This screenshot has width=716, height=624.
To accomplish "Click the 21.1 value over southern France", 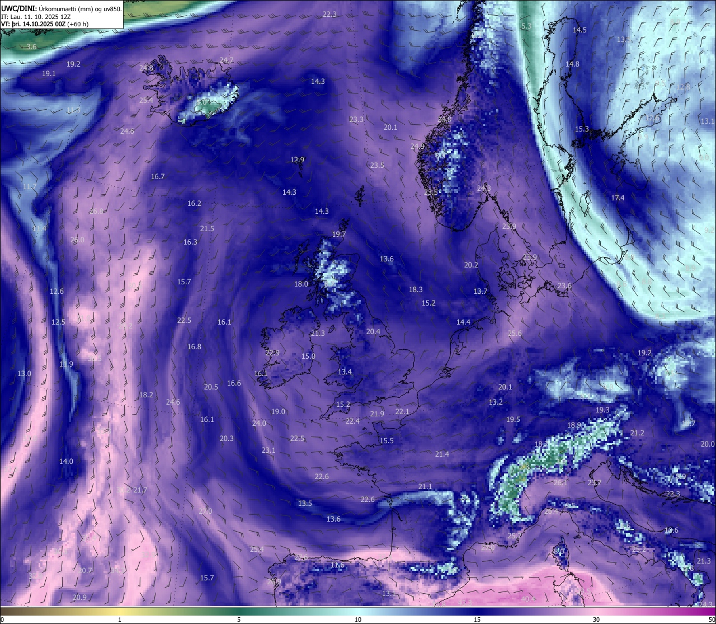I will tap(425, 487).
